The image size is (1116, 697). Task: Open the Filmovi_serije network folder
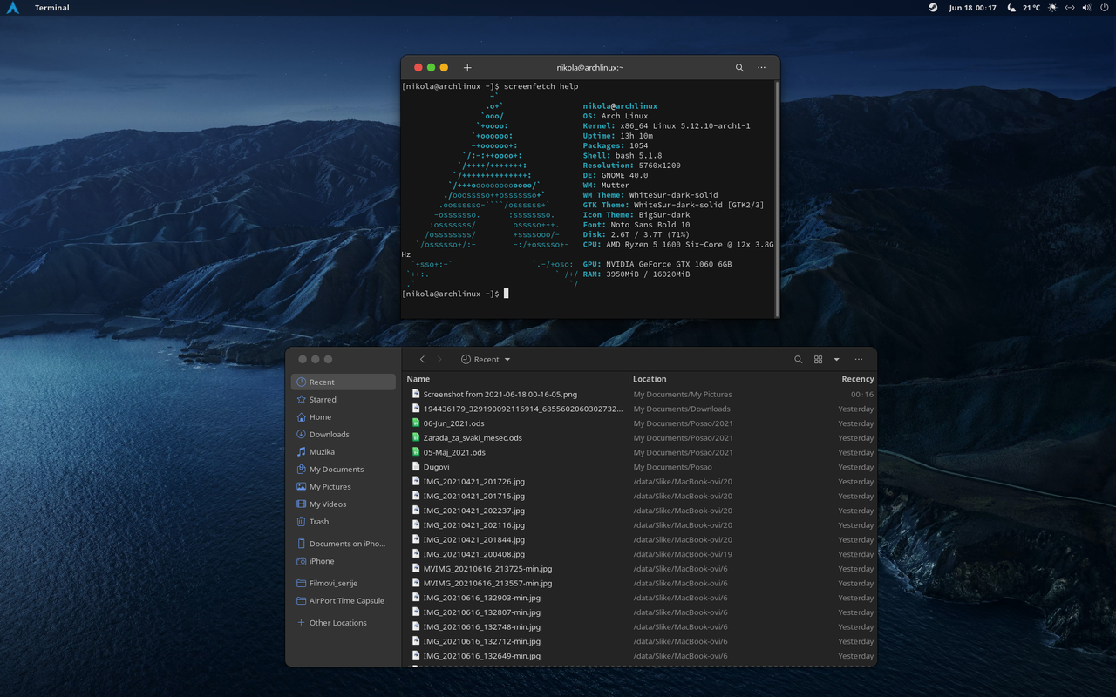click(x=344, y=583)
